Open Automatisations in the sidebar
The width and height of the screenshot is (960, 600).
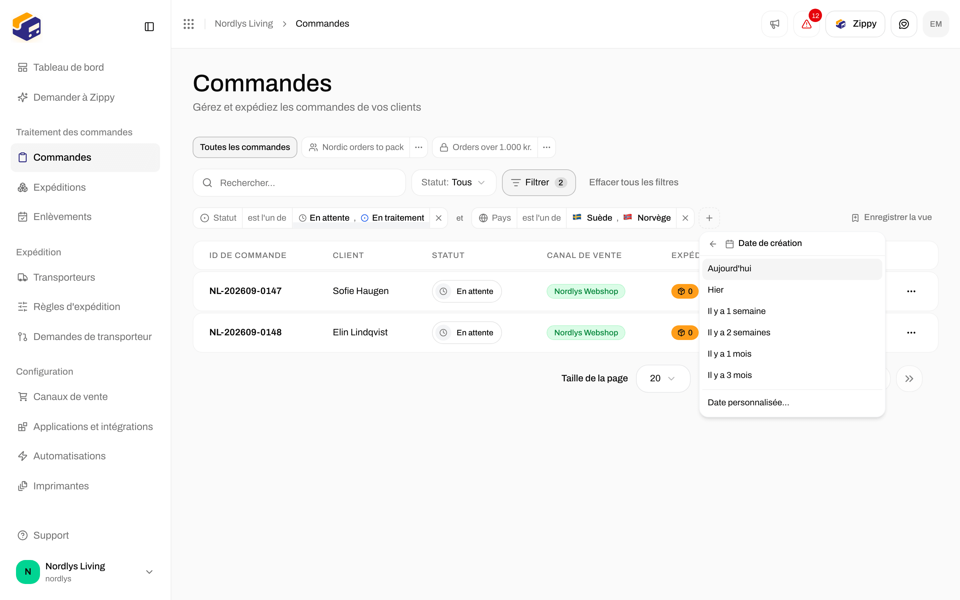[85, 456]
